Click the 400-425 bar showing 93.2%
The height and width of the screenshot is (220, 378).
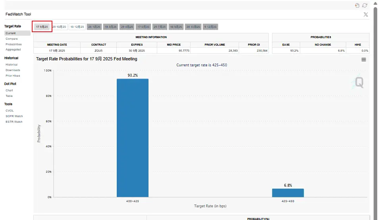coord(133,138)
